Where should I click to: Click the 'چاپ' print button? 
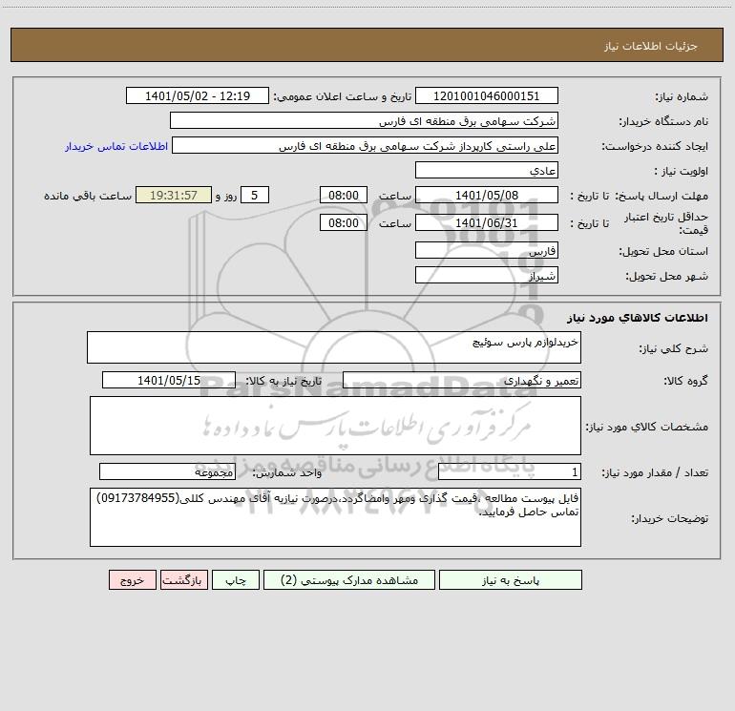(x=236, y=580)
